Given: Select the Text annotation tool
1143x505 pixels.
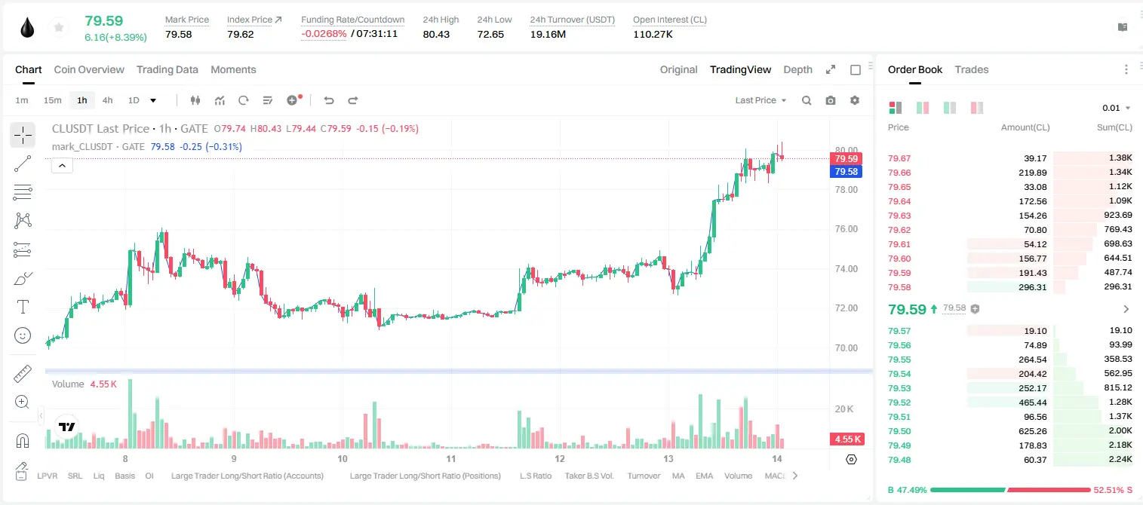Looking at the screenshot, I should coord(23,307).
